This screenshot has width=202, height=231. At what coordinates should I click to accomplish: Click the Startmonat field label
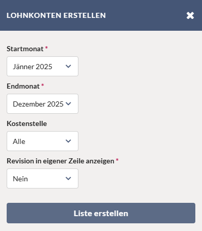[x=25, y=49]
